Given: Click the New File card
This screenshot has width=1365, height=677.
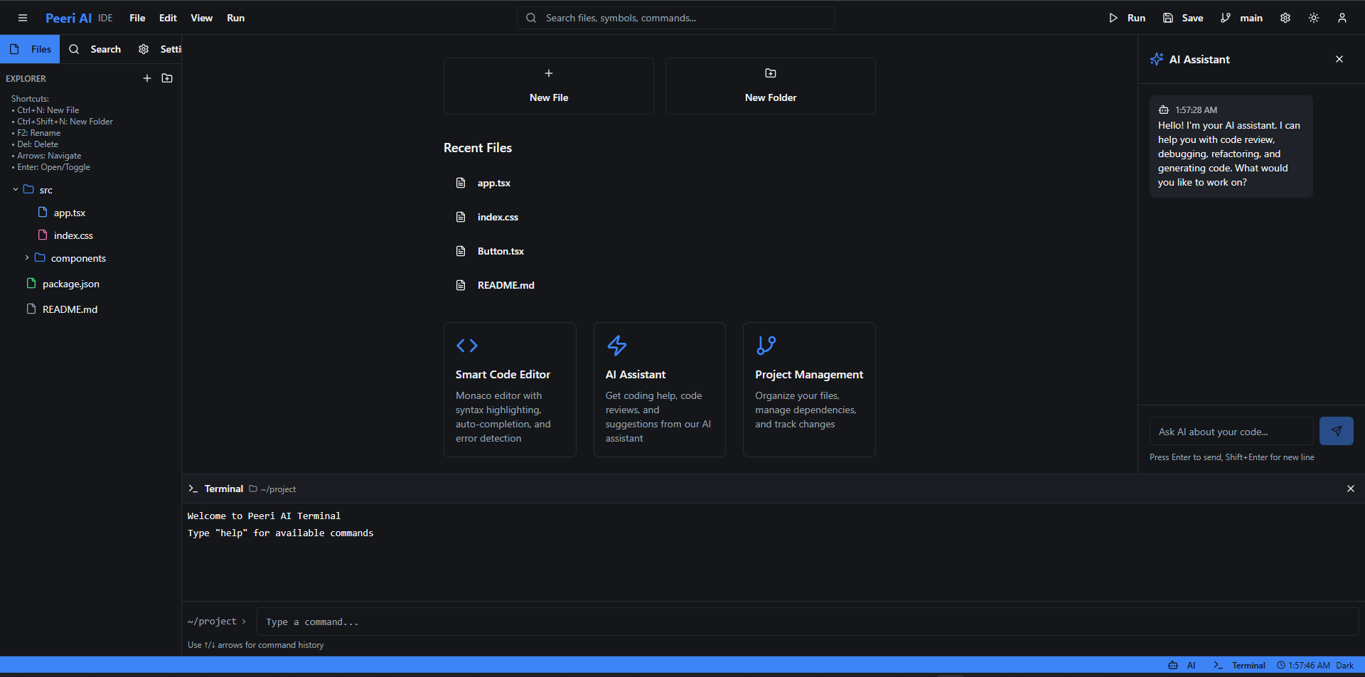Looking at the screenshot, I should pos(548,86).
